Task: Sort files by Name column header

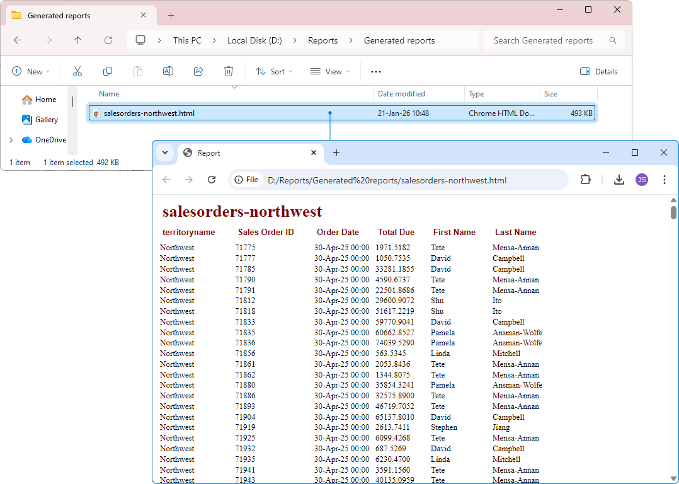Action: (109, 94)
